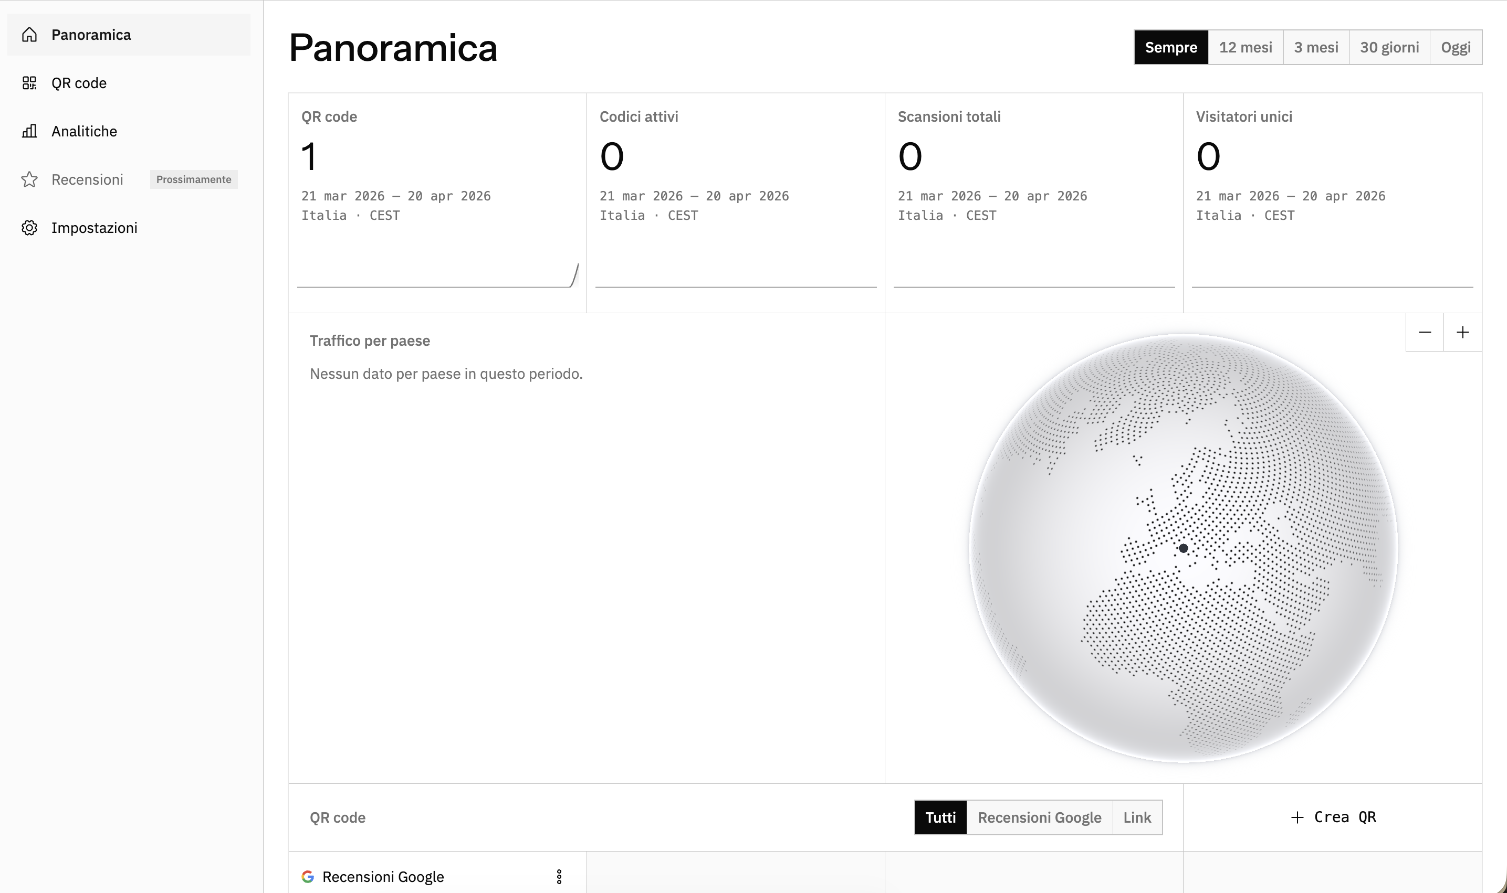
Task: Click the QR code grid icon in sidebar
Action: tap(29, 83)
